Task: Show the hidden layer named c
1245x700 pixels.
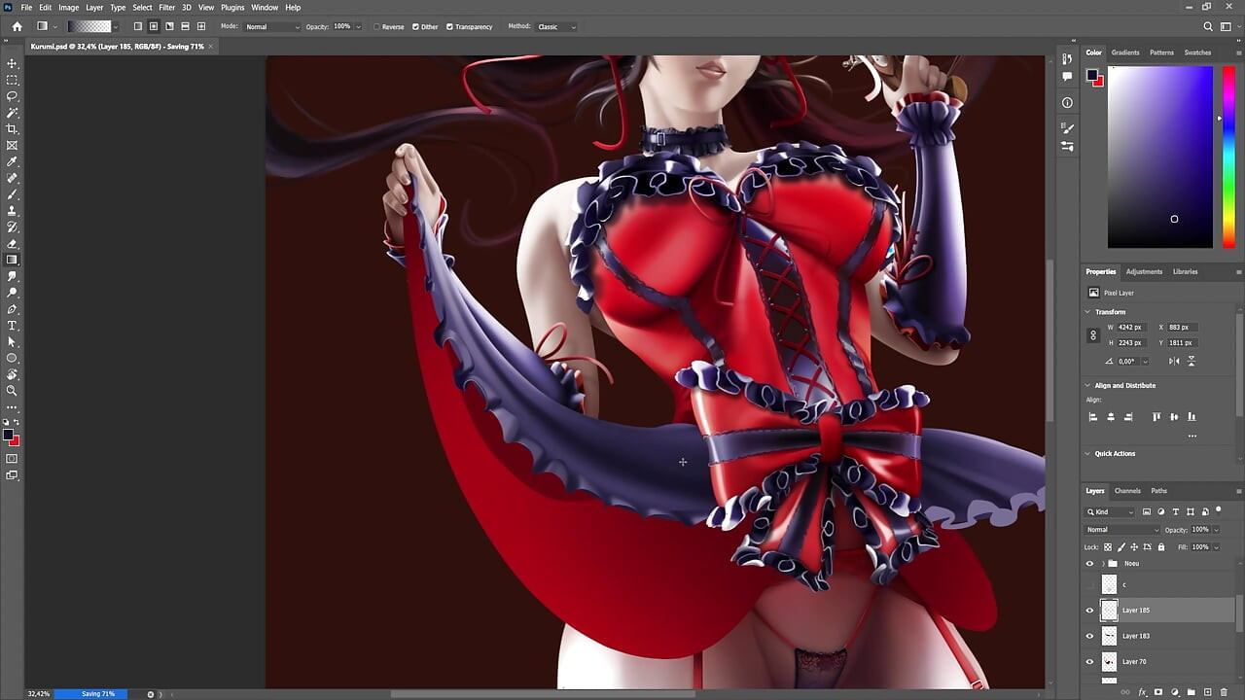Action: [1089, 584]
